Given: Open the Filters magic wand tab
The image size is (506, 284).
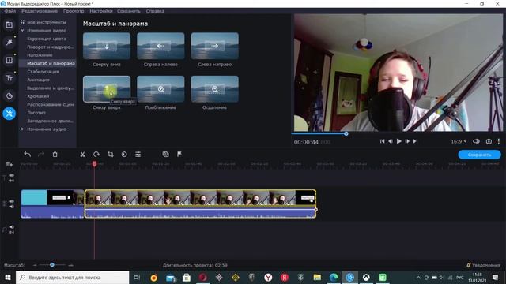Looking at the screenshot, I should click(x=9, y=42).
